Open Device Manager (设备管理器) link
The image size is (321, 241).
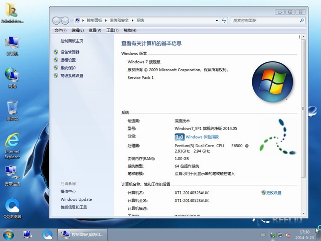click(x=70, y=52)
